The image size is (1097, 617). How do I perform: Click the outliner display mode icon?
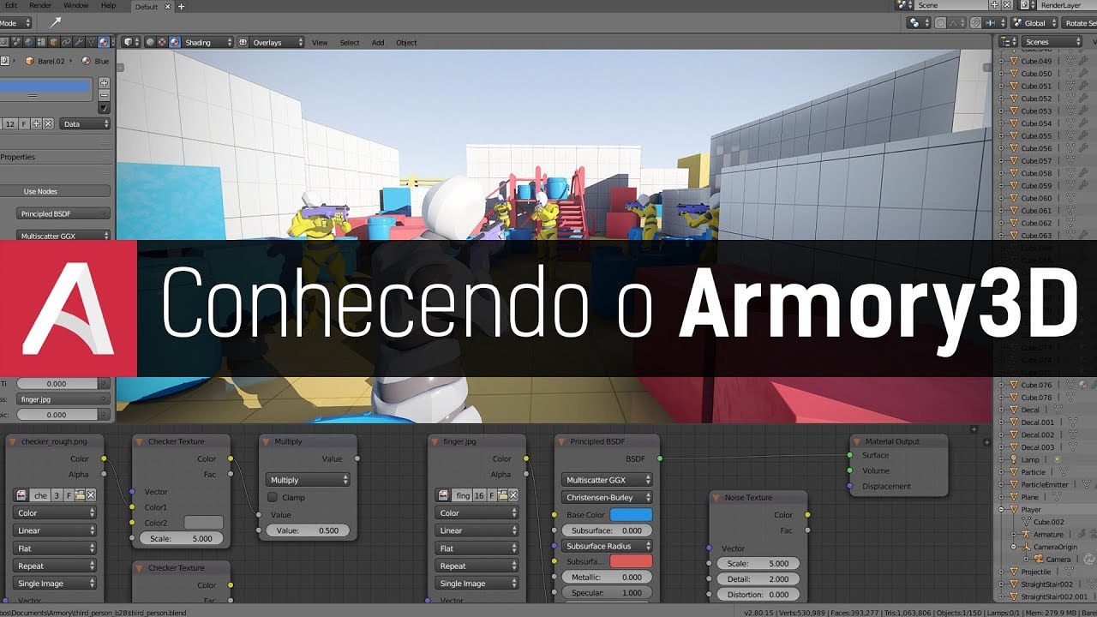pyautogui.click(x=1008, y=41)
